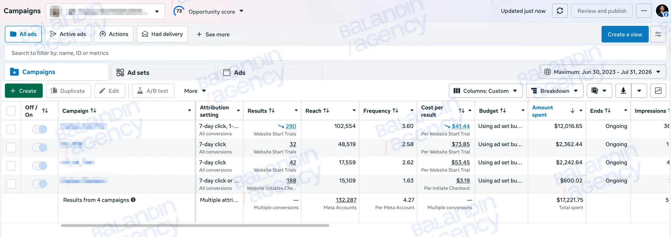Sort by Results column arrows
The image size is (671, 237).
tap(272, 111)
